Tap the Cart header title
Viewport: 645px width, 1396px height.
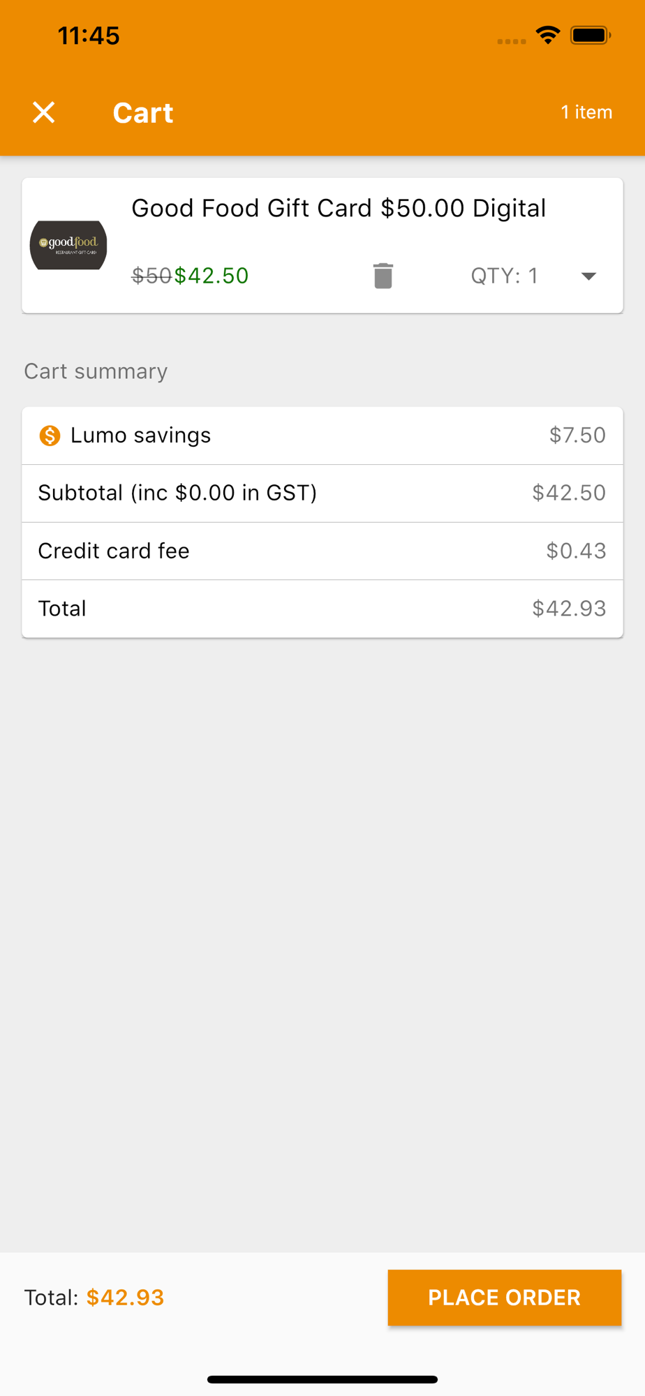143,112
